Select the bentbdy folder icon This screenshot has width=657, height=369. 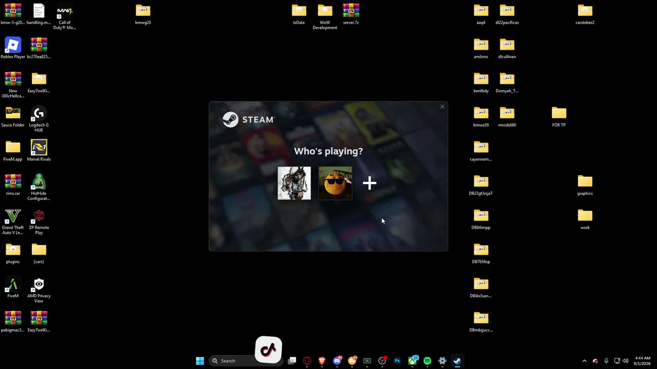pyautogui.click(x=481, y=83)
